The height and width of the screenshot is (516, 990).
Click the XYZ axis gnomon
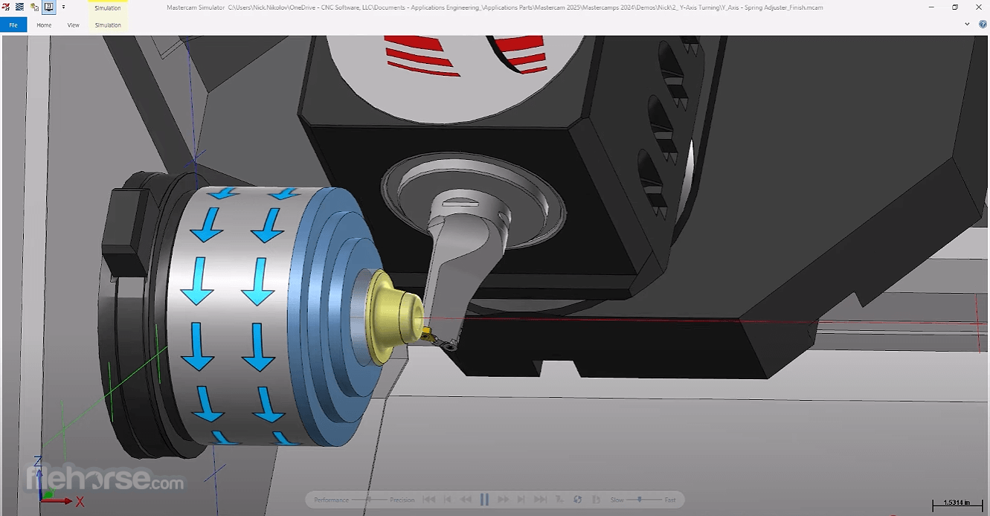click(58, 480)
